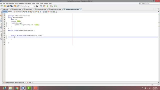Open the Services side panel
Image resolution: width=160 pixels, height=90 pixels.
(x=1, y=25)
